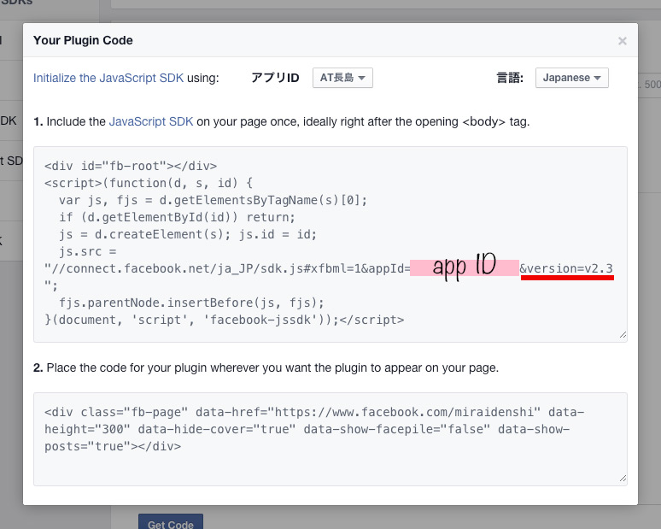Image resolution: width=661 pixels, height=529 pixels.
Task: Open the Japanese language dropdown
Action: pyautogui.click(x=571, y=78)
